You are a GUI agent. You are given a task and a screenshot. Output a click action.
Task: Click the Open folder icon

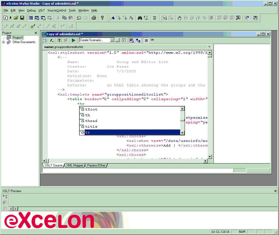tap(16, 18)
